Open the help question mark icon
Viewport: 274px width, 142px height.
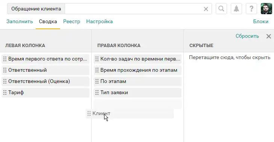coord(251,9)
